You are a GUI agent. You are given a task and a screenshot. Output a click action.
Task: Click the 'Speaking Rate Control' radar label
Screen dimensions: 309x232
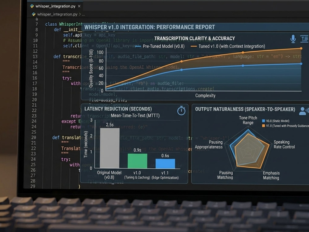tap(284, 144)
